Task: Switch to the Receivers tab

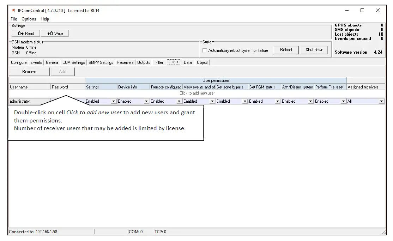Action: pyautogui.click(x=125, y=62)
